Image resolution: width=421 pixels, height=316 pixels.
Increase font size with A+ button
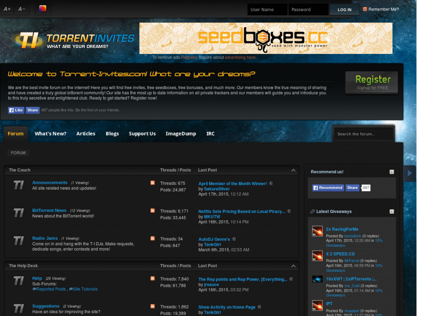click(x=7, y=9)
